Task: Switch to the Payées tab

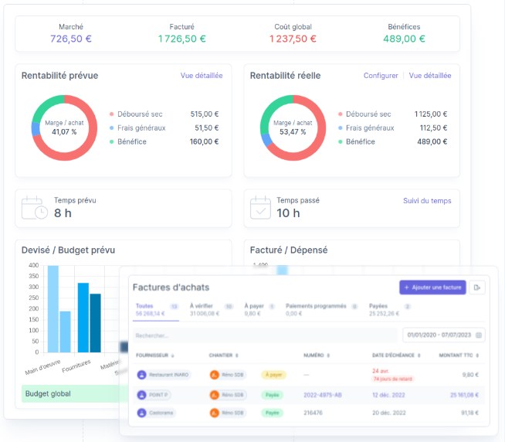Action: click(378, 306)
